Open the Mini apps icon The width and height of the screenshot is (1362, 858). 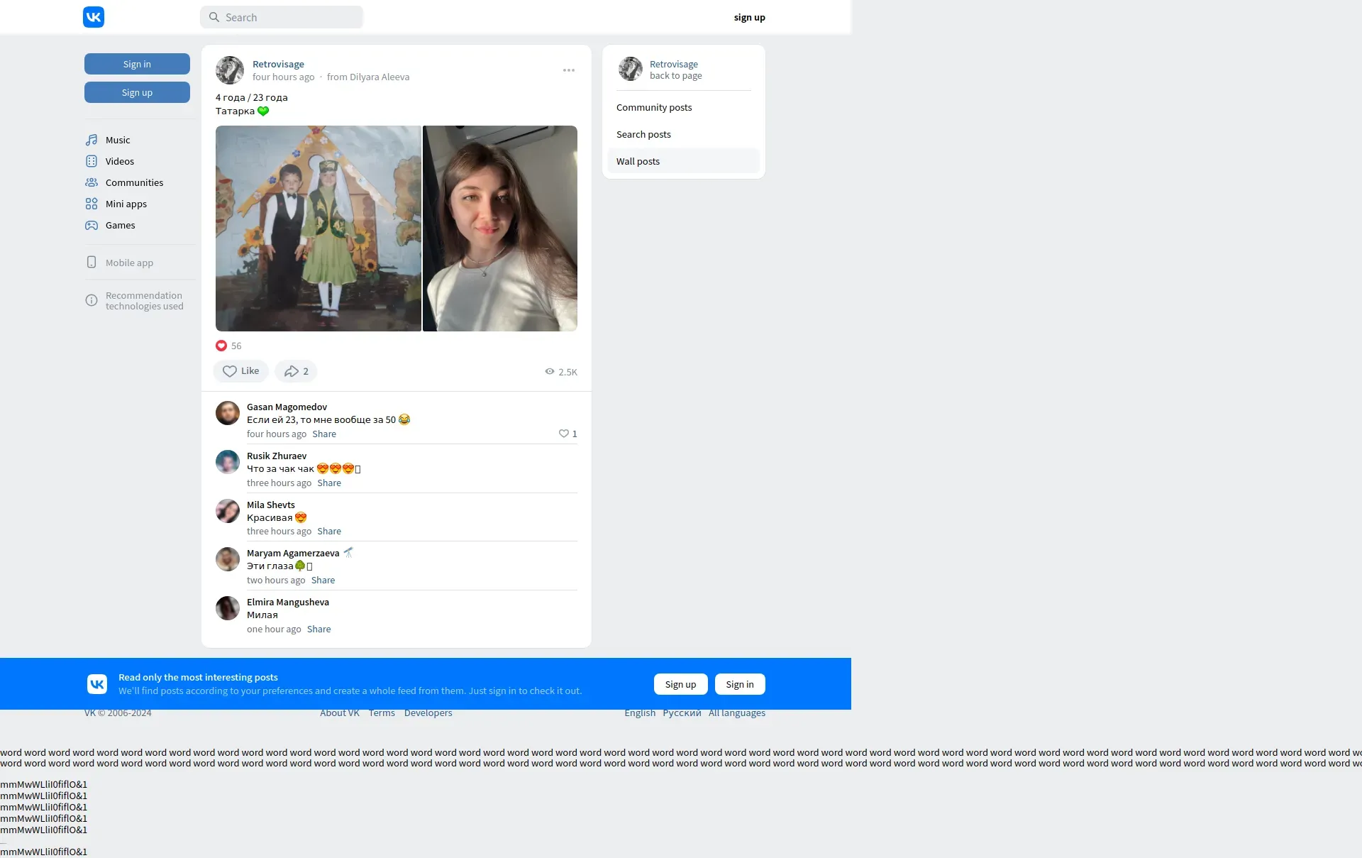(x=92, y=204)
